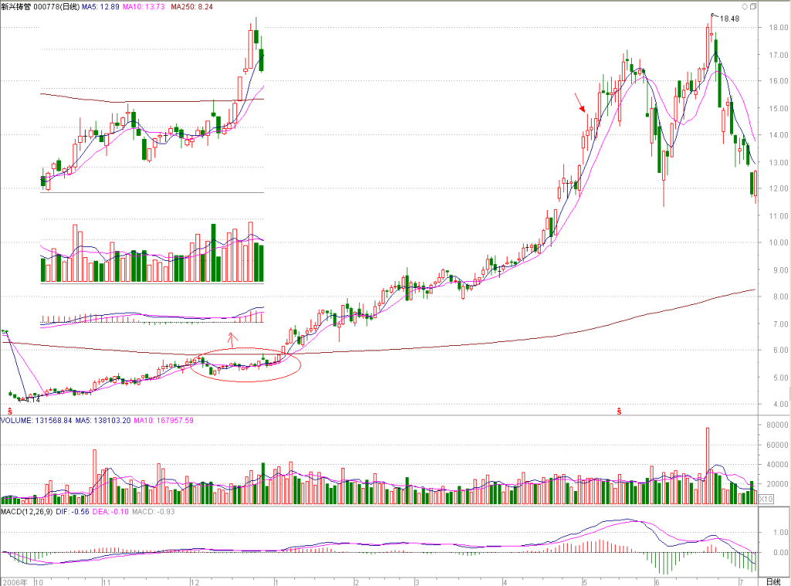Select the MA10: 13.73 indicator label
Viewport: 791px width, 586px height.
coord(143,7)
